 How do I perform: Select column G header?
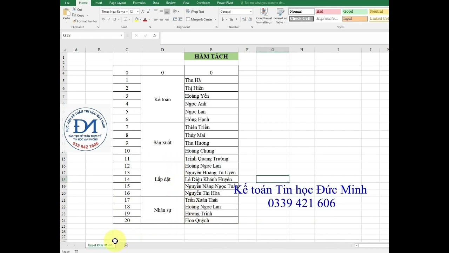click(273, 50)
